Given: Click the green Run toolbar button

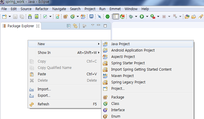Looking at the screenshot, I should point(142,17).
